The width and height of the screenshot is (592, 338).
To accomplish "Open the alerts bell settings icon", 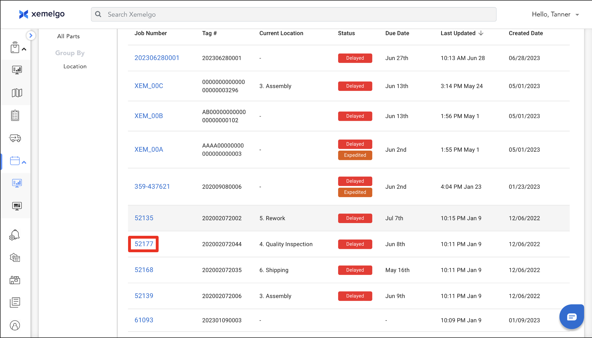I will pos(15,235).
